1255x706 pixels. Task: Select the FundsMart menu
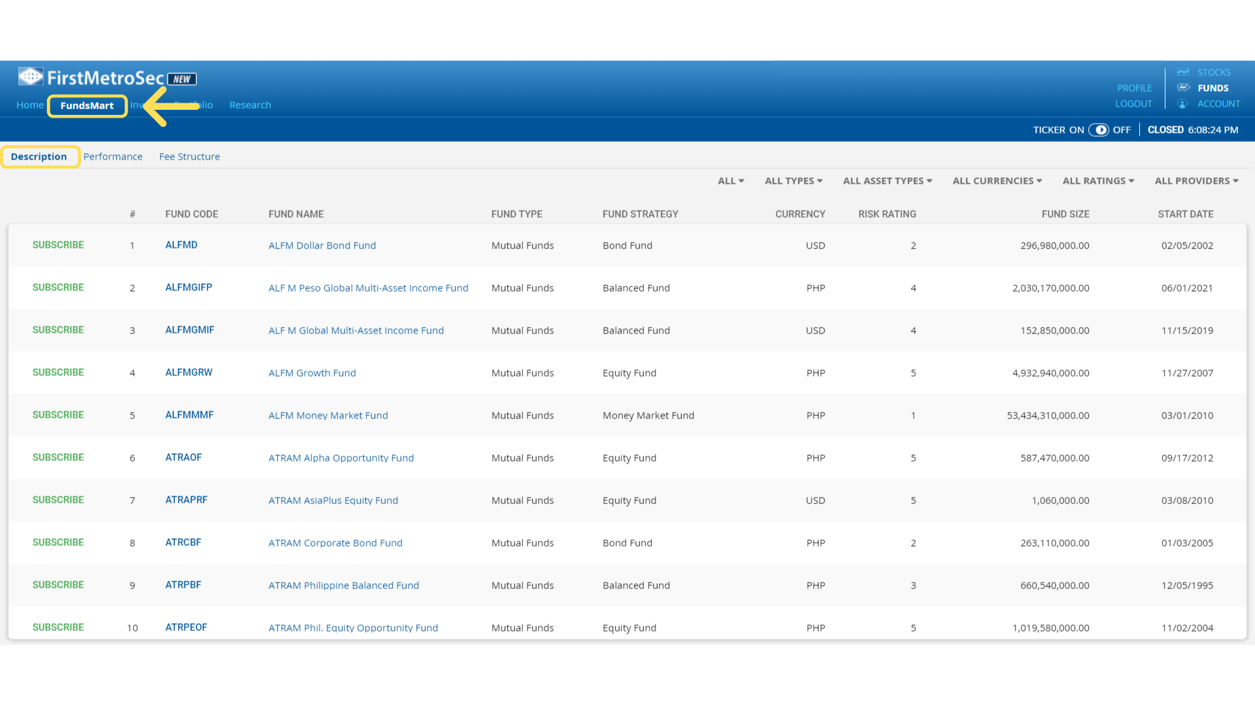point(87,106)
